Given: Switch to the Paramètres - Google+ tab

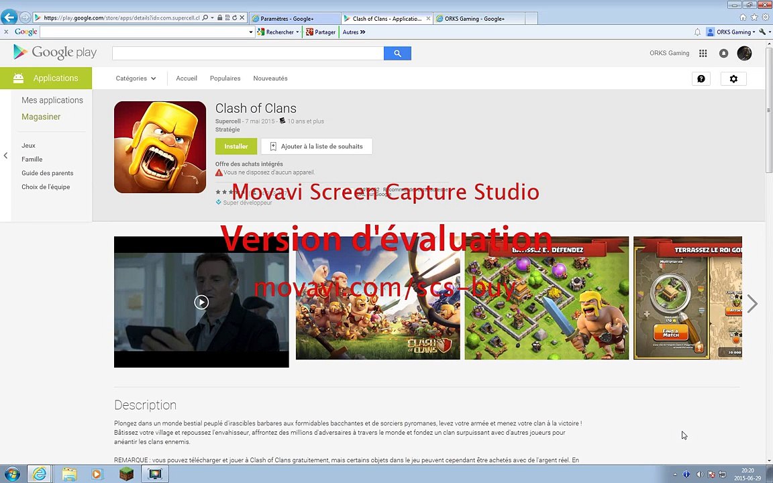Looking at the screenshot, I should click(295, 19).
